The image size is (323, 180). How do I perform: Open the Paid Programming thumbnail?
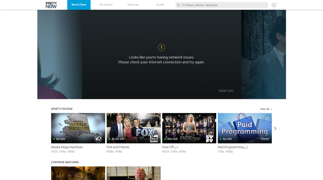(x=245, y=128)
